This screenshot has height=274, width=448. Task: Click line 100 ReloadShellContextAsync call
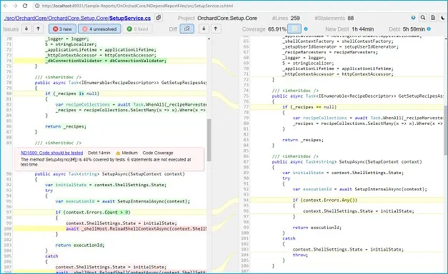click(x=136, y=229)
